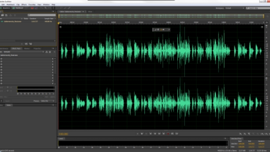Open the Effects menu
This screenshot has height=152, width=270.
(24, 5)
